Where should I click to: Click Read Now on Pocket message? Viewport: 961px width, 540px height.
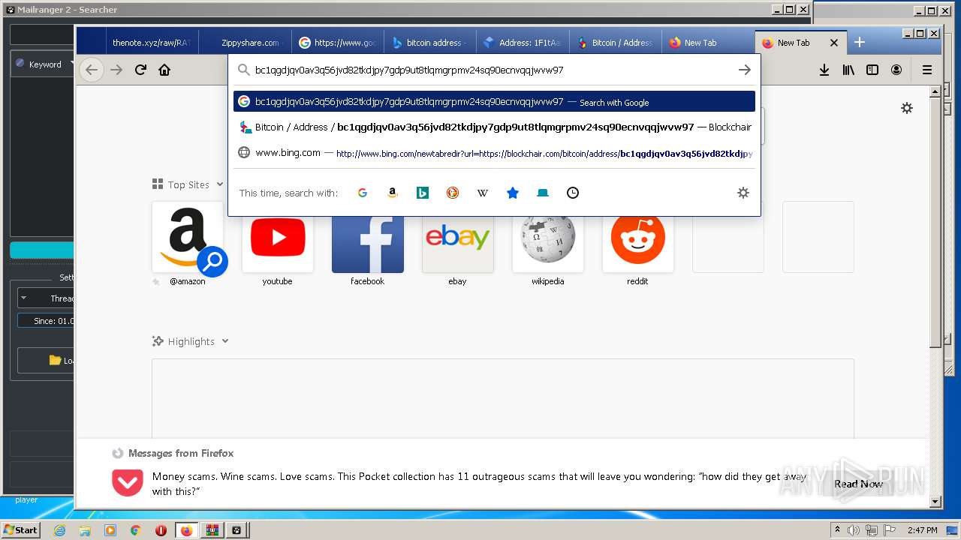[858, 484]
